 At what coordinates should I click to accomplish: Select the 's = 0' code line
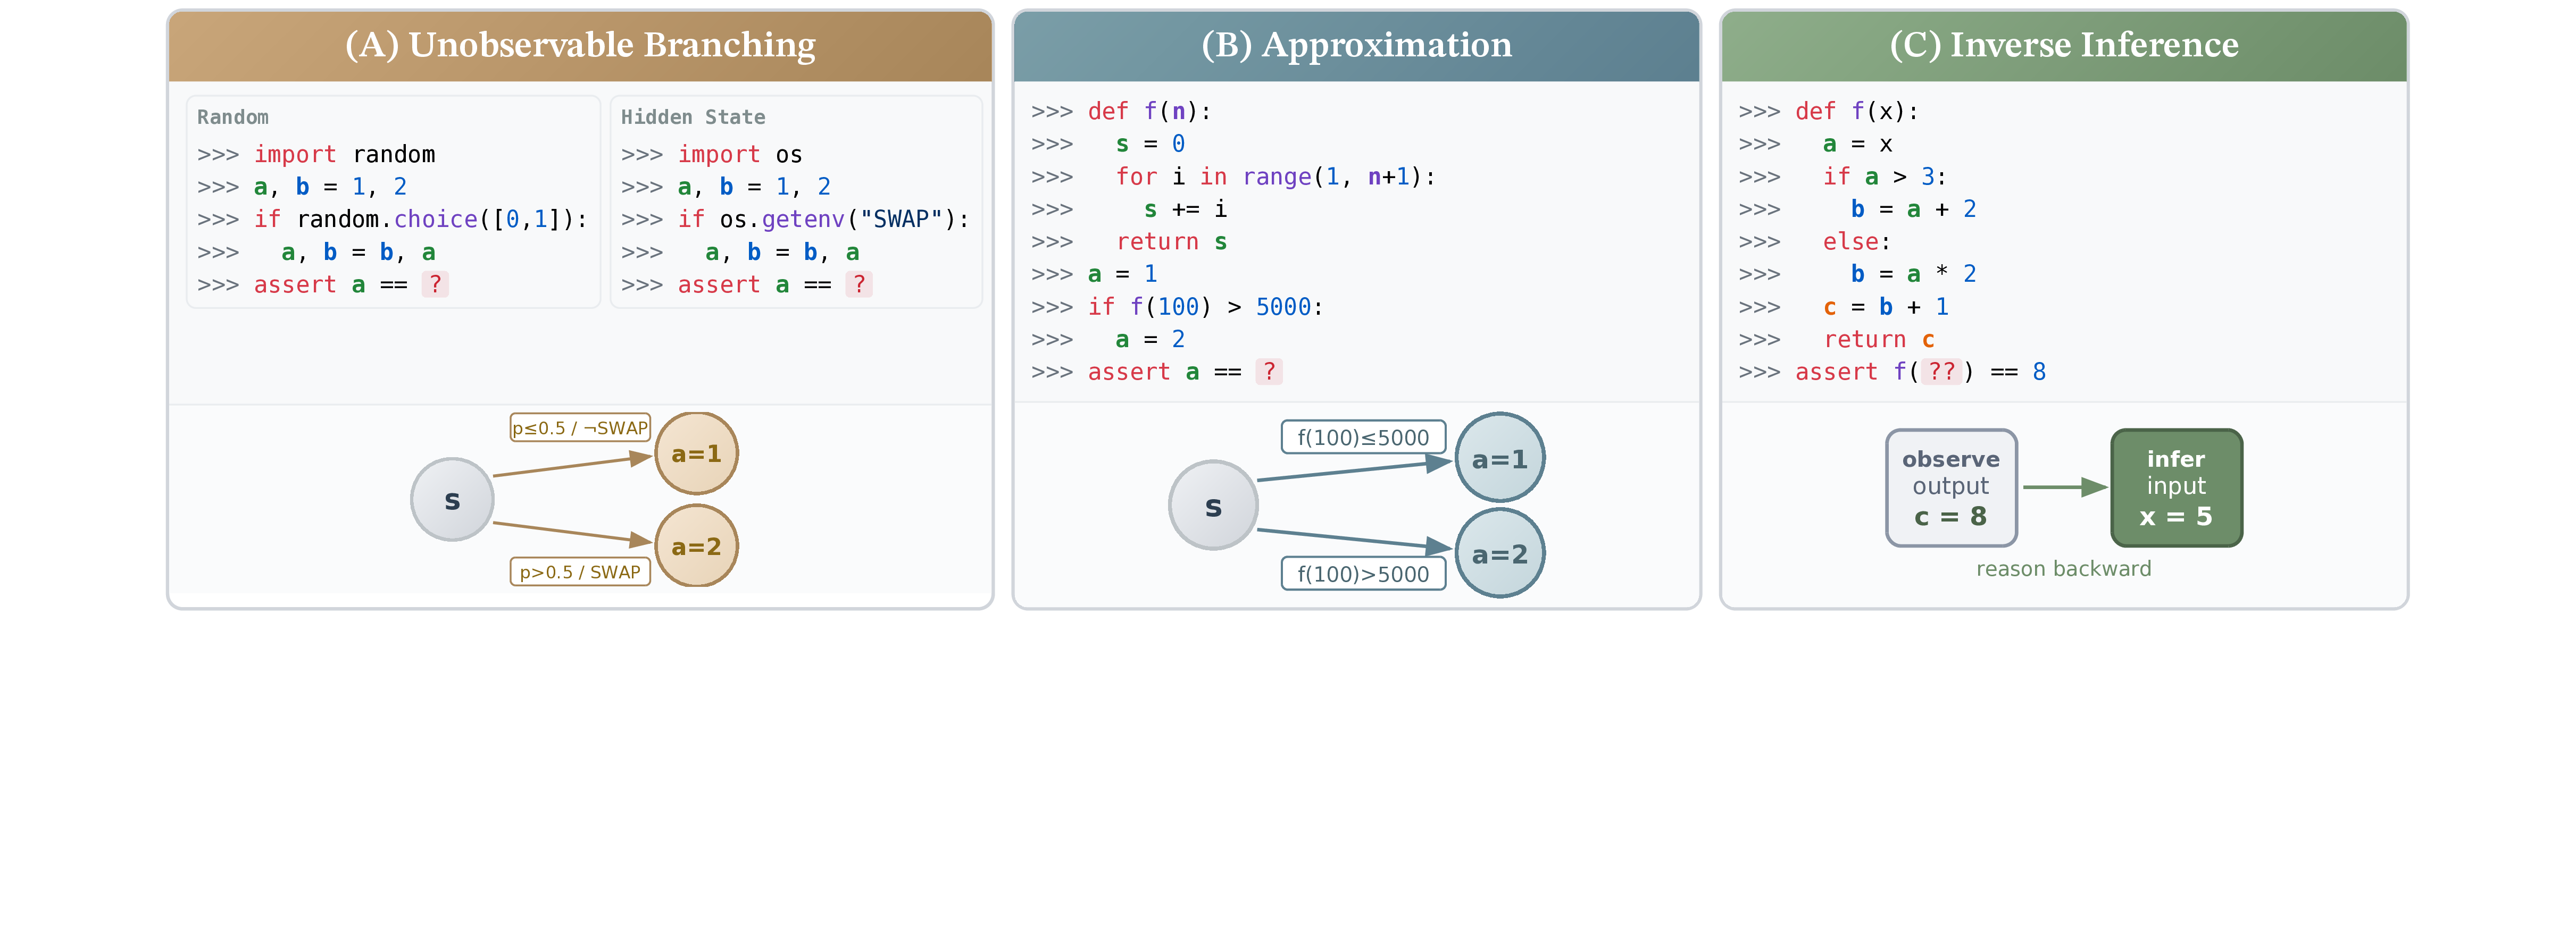1108,144
